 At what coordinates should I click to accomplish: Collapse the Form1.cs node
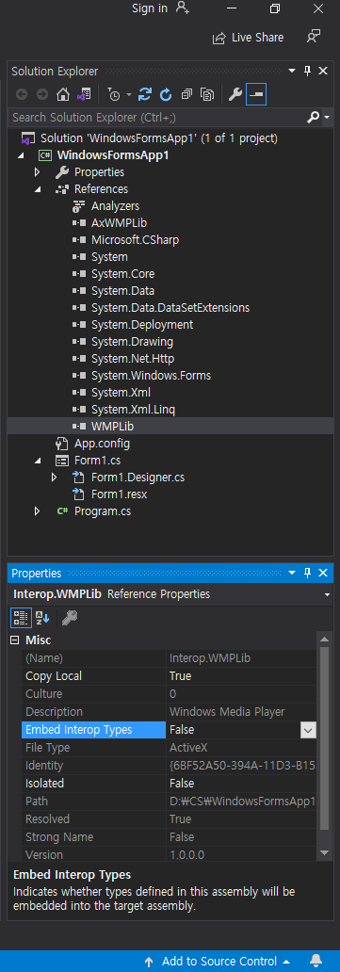[38, 461]
